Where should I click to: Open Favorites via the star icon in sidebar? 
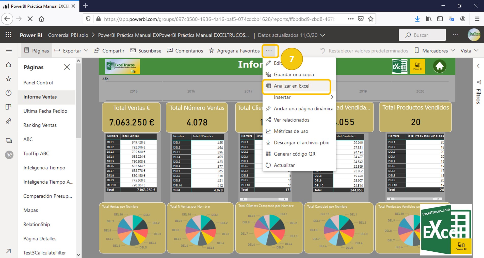coord(9,79)
